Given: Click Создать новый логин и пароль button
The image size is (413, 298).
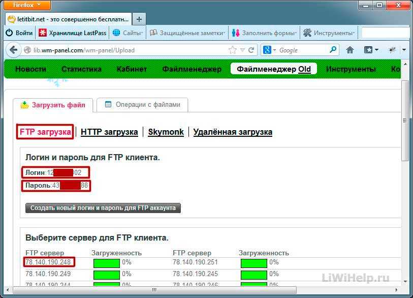Looking at the screenshot, I should [x=103, y=208].
